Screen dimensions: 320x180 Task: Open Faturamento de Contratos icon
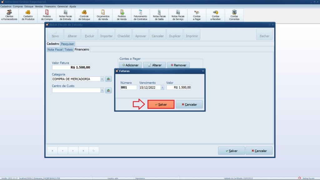[x=140, y=15]
